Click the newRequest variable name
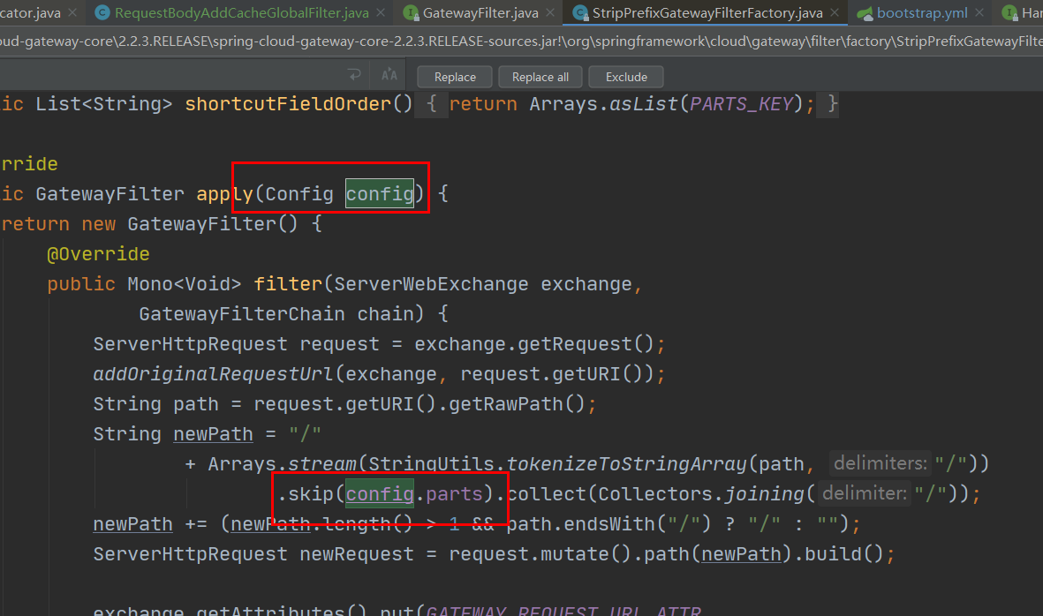This screenshot has width=1043, height=616. pos(357,554)
